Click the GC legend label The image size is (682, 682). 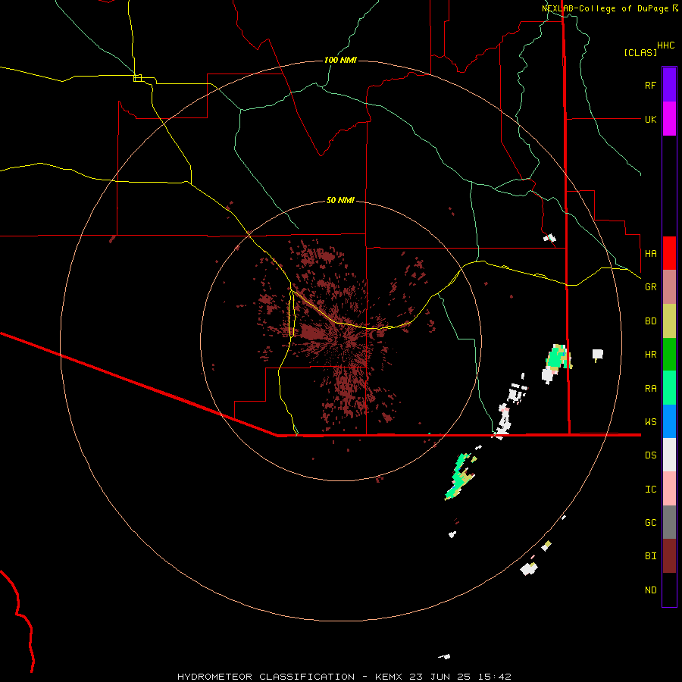click(650, 523)
